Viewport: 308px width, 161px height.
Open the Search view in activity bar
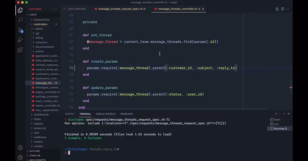pos(20,20)
